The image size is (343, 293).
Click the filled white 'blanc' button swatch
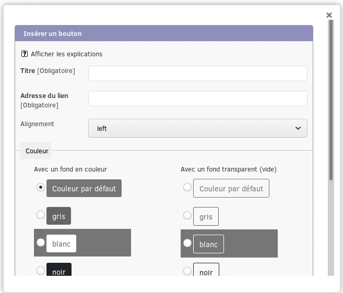coord(61,243)
